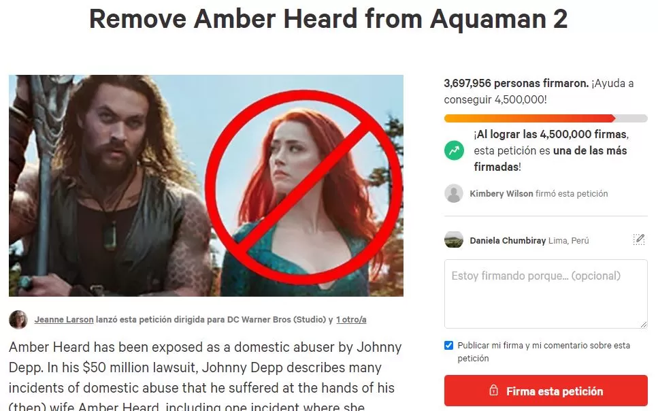Click the Estoy firmando porque comment field
Viewport: 658px width, 411px height.
(x=546, y=294)
